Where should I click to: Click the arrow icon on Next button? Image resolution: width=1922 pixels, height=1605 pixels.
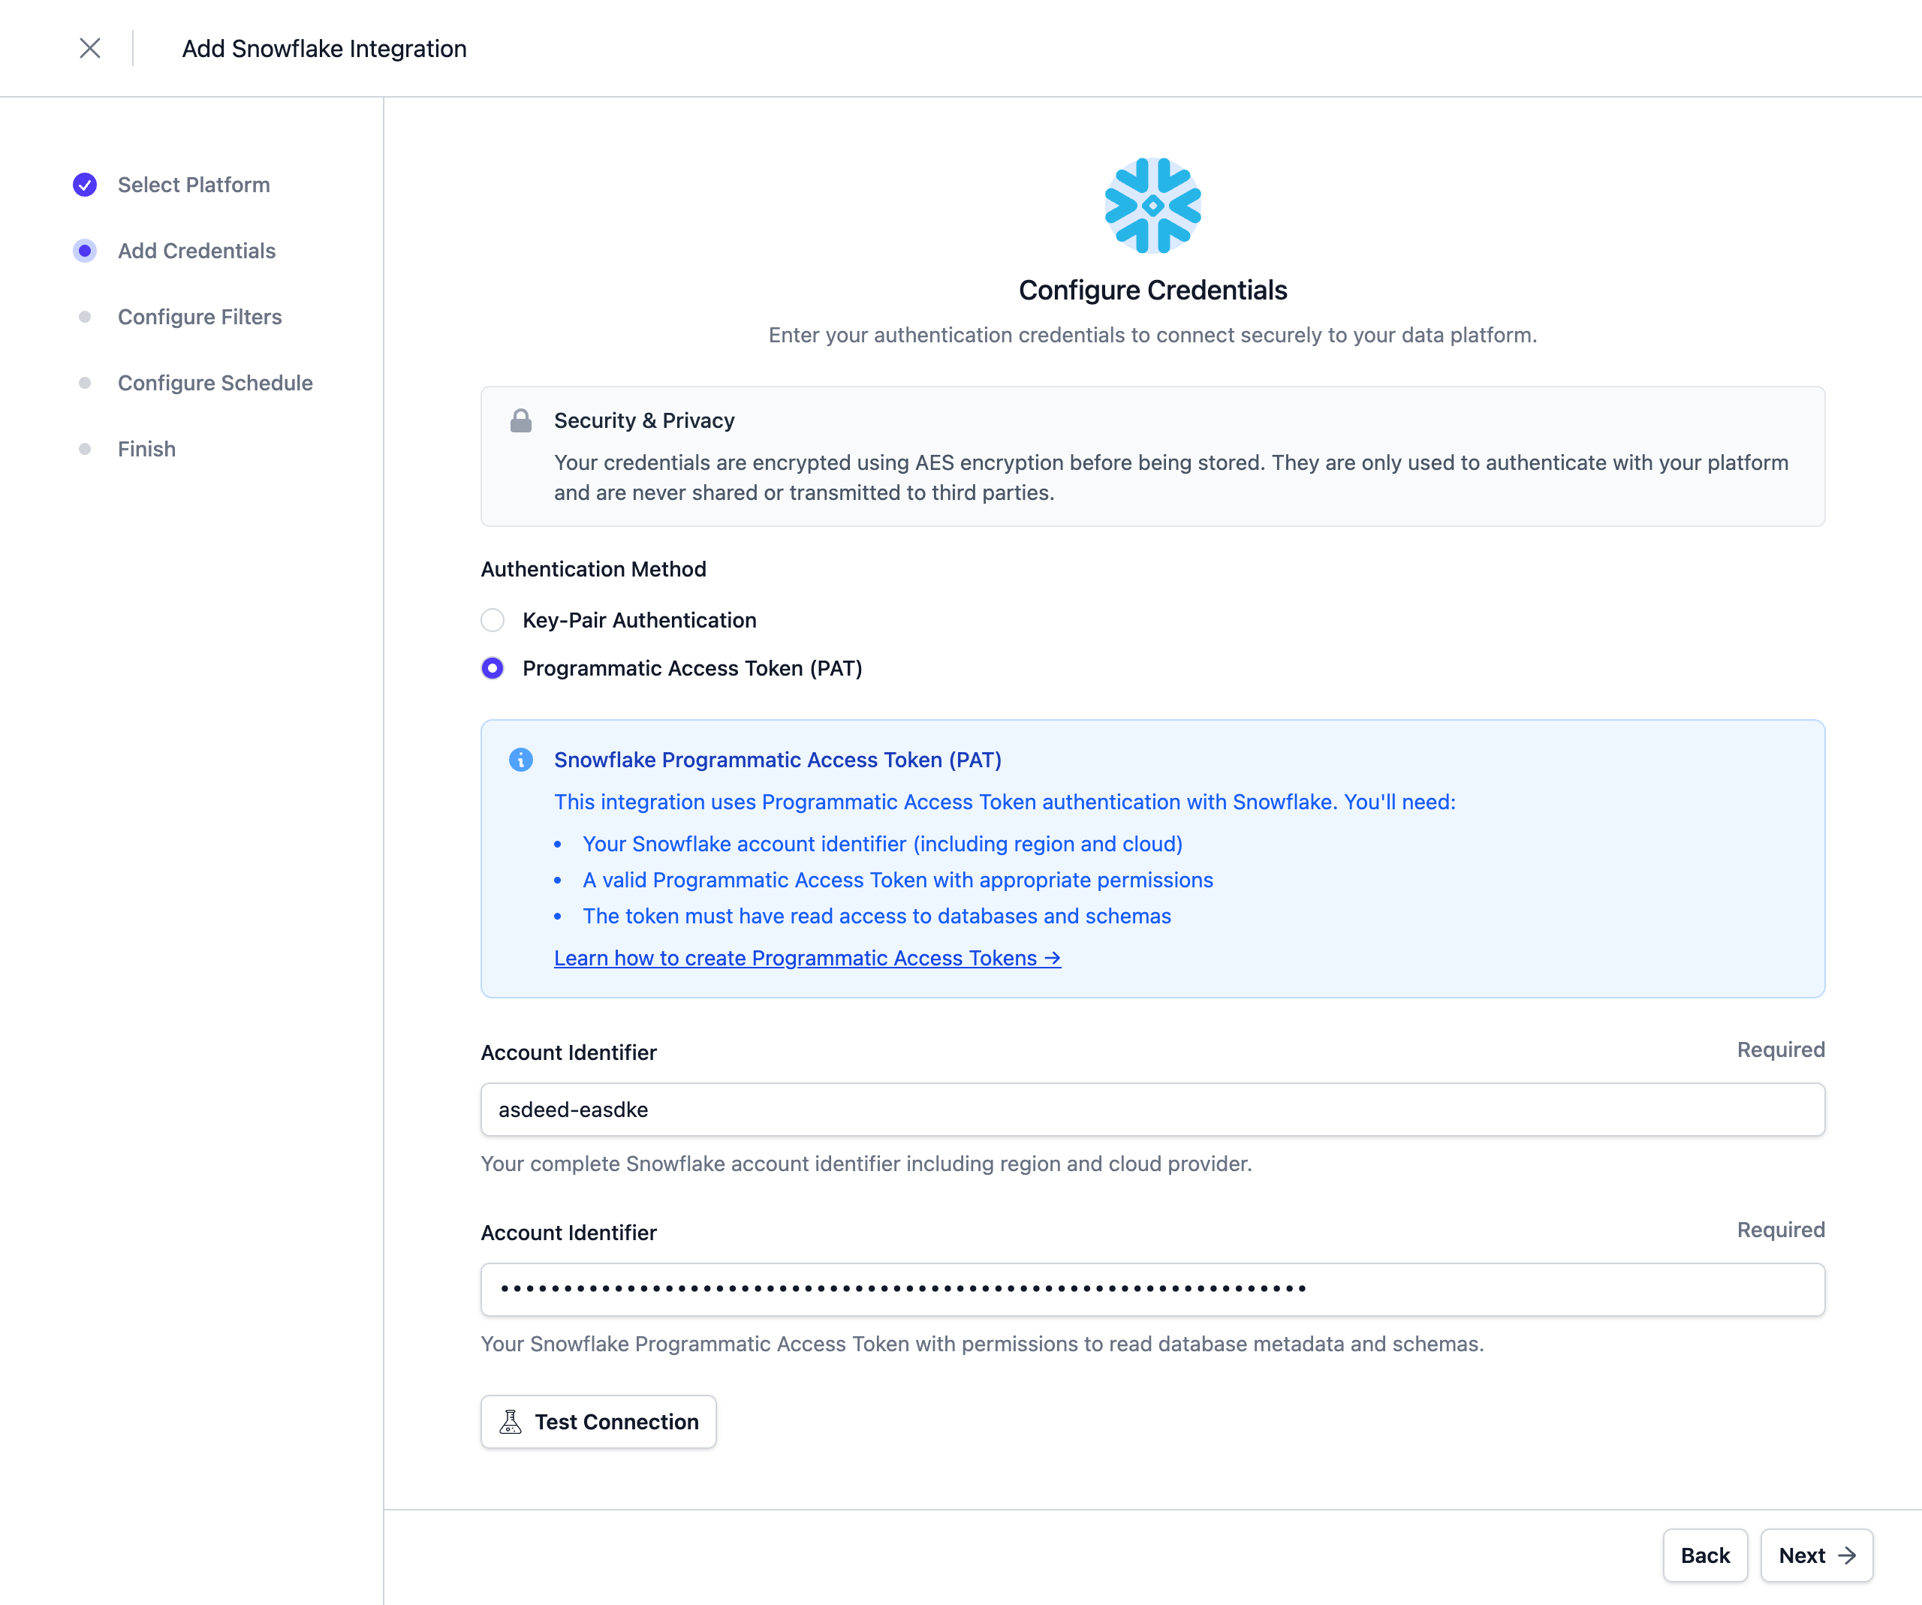click(x=1847, y=1555)
